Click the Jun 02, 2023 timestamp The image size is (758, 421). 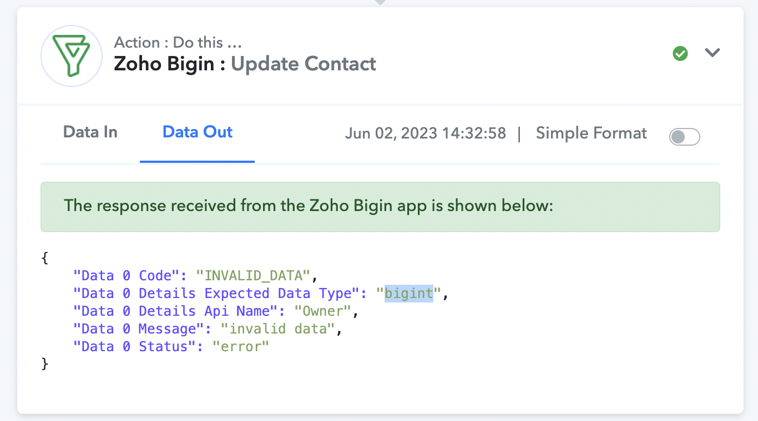(426, 134)
